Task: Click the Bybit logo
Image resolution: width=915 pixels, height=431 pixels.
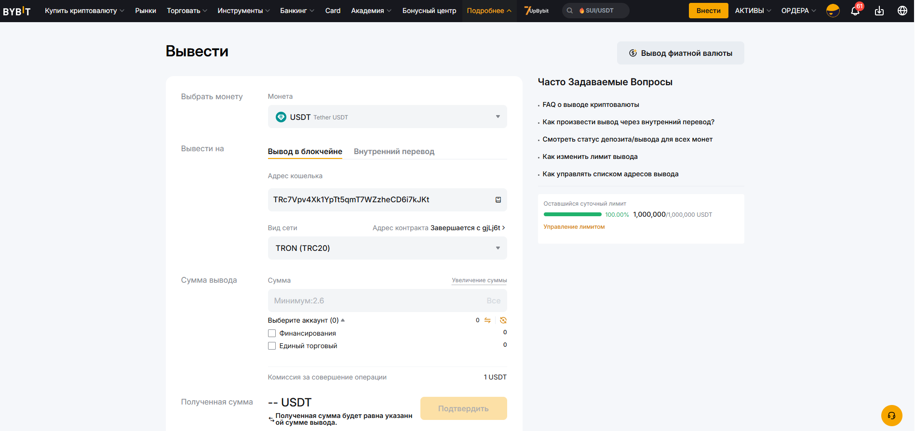Action: tap(17, 11)
